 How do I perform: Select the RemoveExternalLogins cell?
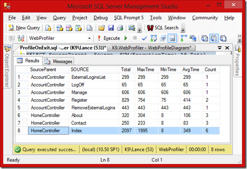93,107
